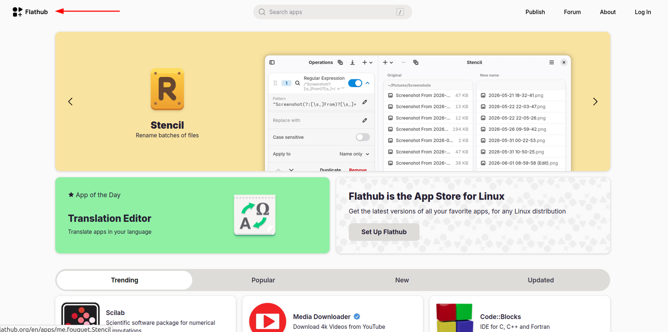Viewport: 668px width, 332px height.
Task: Focus the Search apps field
Action: coord(332,12)
